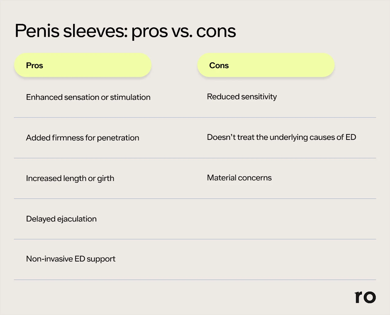Click the final word "cons" in title
390x315 pixels.
(216, 31)
